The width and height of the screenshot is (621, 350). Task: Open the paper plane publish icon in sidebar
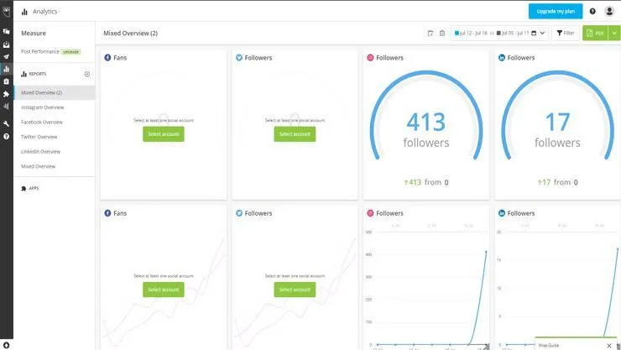coord(6,56)
